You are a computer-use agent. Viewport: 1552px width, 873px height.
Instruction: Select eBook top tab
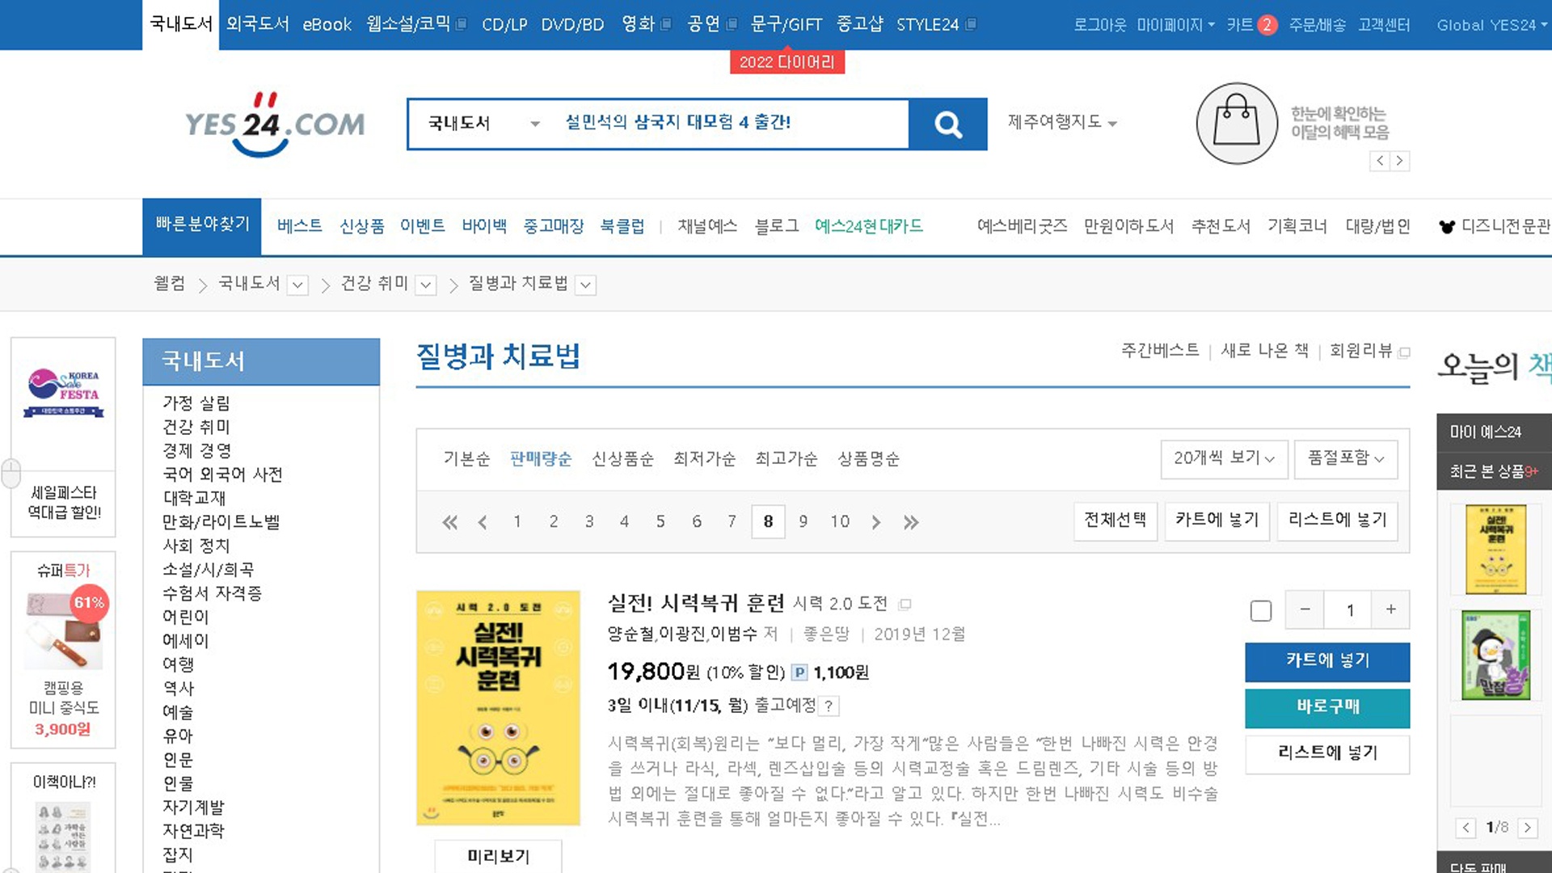(x=327, y=25)
